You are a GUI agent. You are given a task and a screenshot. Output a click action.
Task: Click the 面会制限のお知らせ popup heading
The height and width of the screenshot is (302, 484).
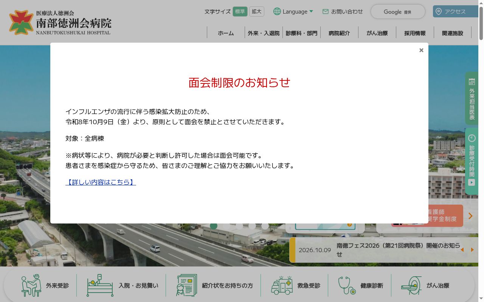coord(239,83)
